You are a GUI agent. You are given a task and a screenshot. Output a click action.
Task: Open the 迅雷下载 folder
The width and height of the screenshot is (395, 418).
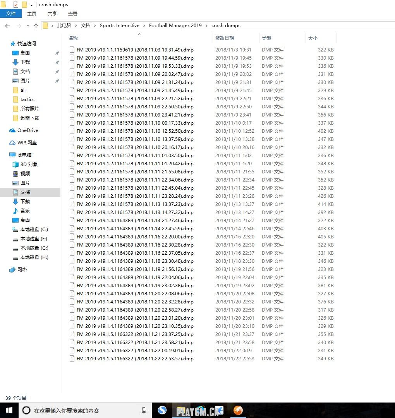click(x=29, y=118)
